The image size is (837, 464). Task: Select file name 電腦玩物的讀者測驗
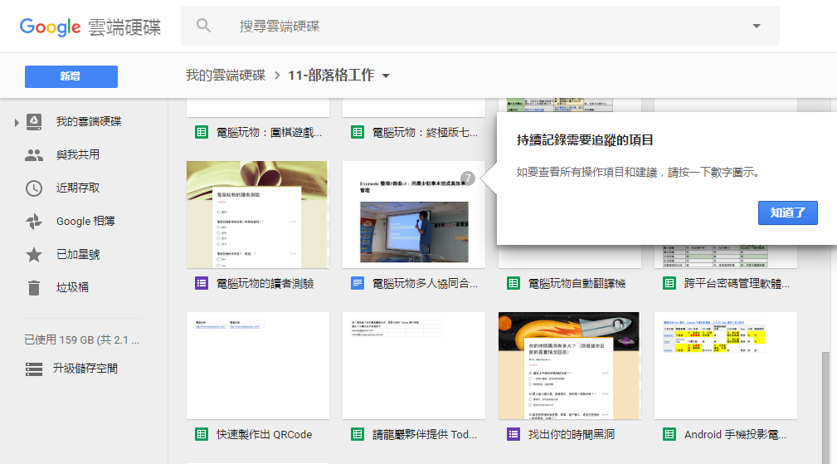[265, 284]
